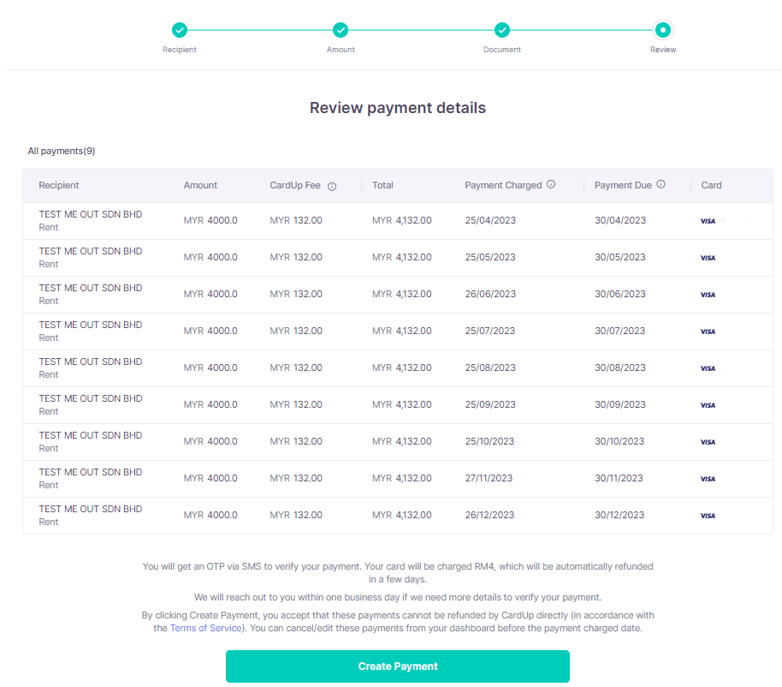Click the Document step completed checkmark
This screenshot has height=687, width=782.
[501, 29]
